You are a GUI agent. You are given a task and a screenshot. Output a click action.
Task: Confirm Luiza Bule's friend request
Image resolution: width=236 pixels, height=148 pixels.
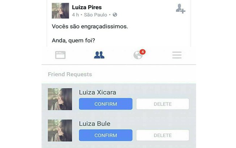tap(106, 135)
